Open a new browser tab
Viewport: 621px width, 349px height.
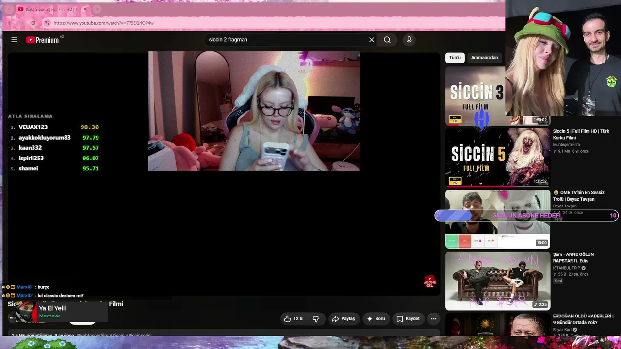(x=97, y=9)
